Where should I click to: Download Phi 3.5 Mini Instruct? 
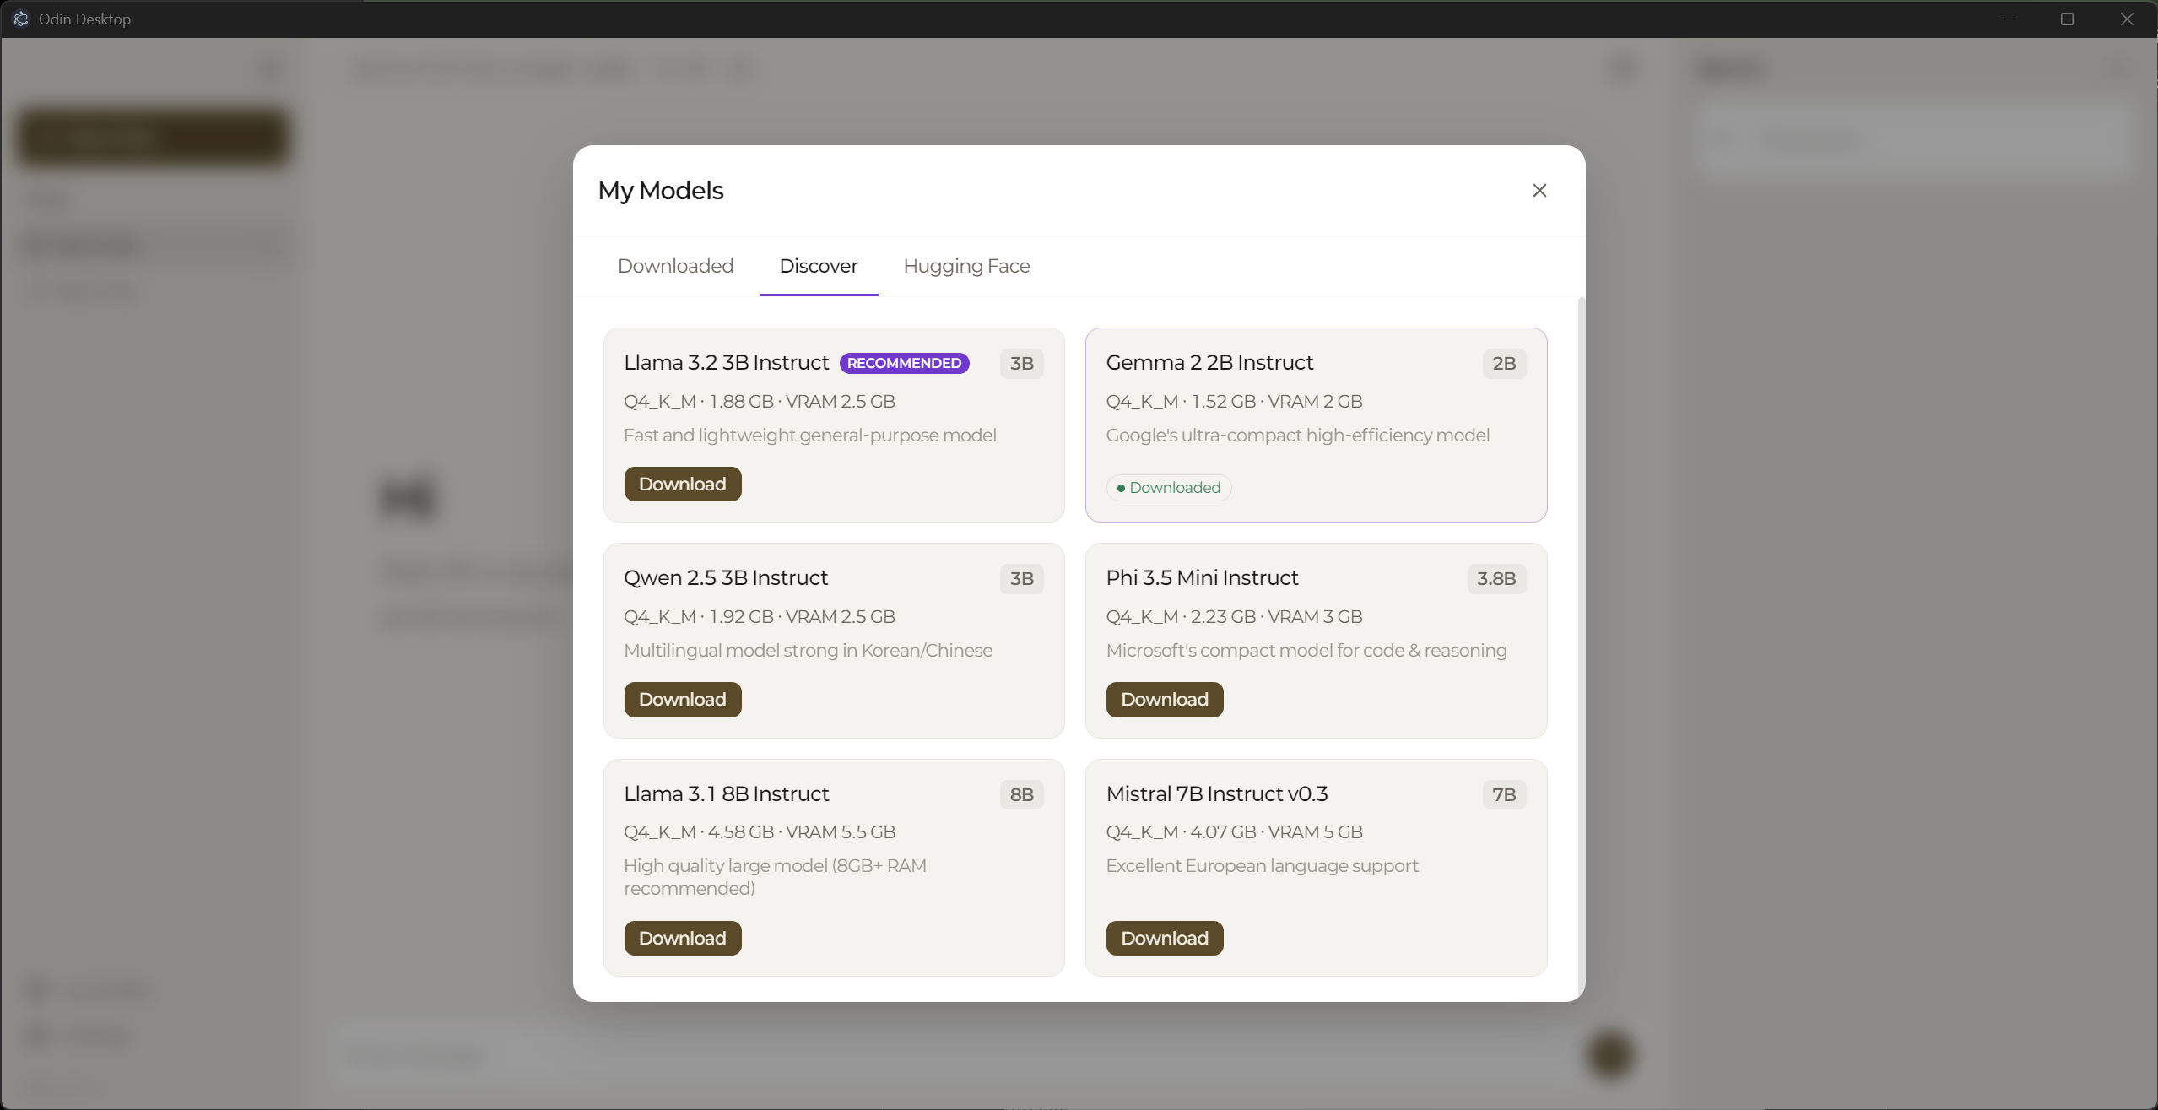tap(1164, 699)
